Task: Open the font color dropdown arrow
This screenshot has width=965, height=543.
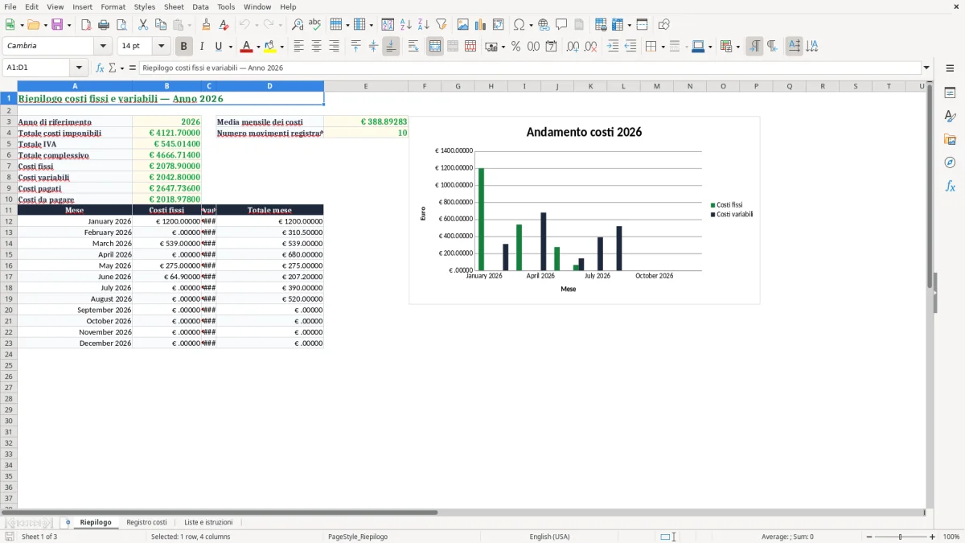Action: click(x=258, y=47)
